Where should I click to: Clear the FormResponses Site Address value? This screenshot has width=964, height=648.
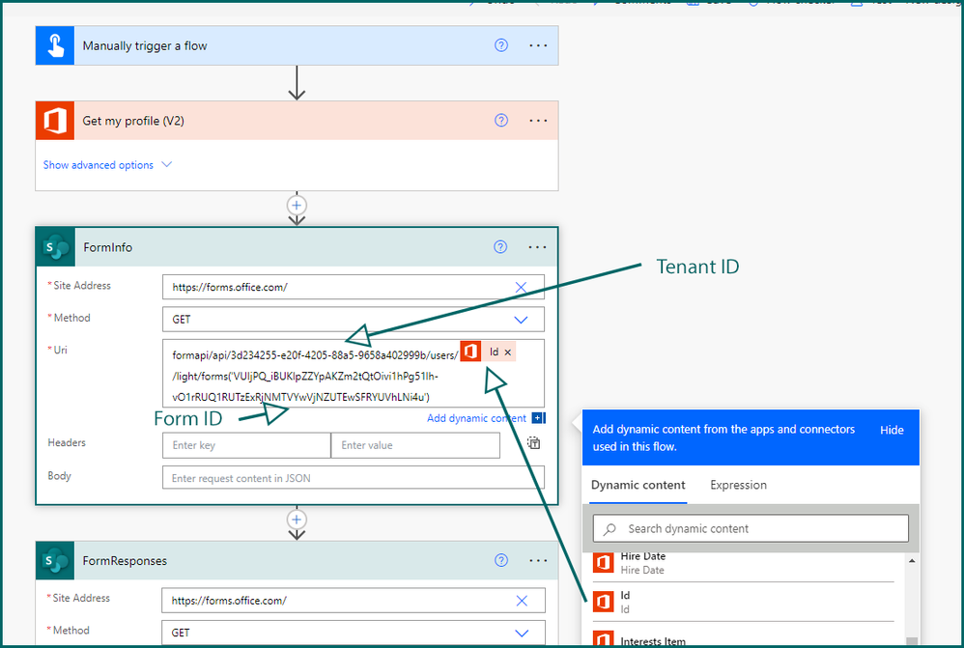522,601
